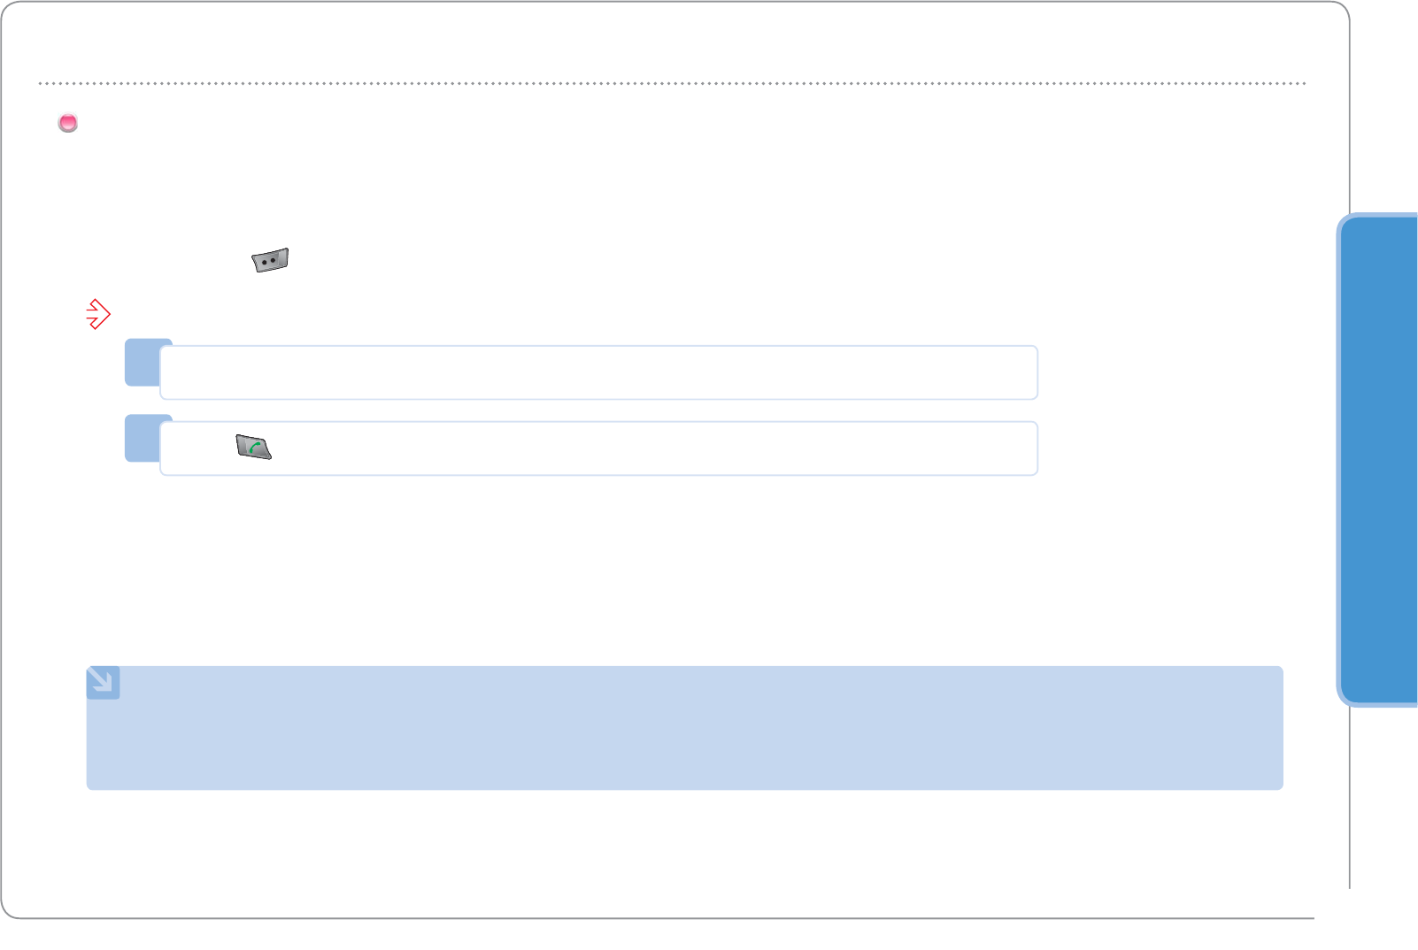Image resolution: width=1418 pixels, height=950 pixels.
Task: Click the bottom gray page border line
Action: (x=655, y=918)
